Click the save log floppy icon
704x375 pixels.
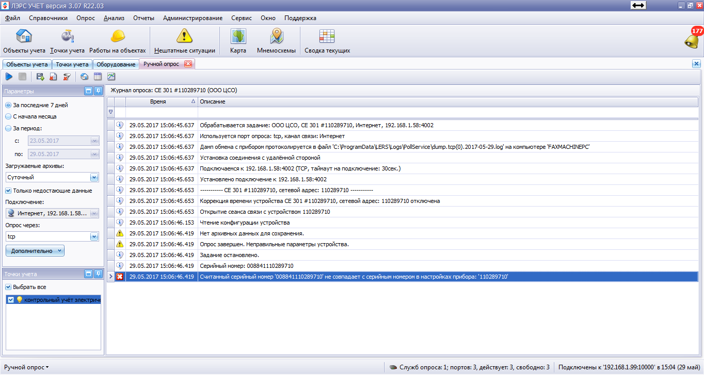coord(40,77)
